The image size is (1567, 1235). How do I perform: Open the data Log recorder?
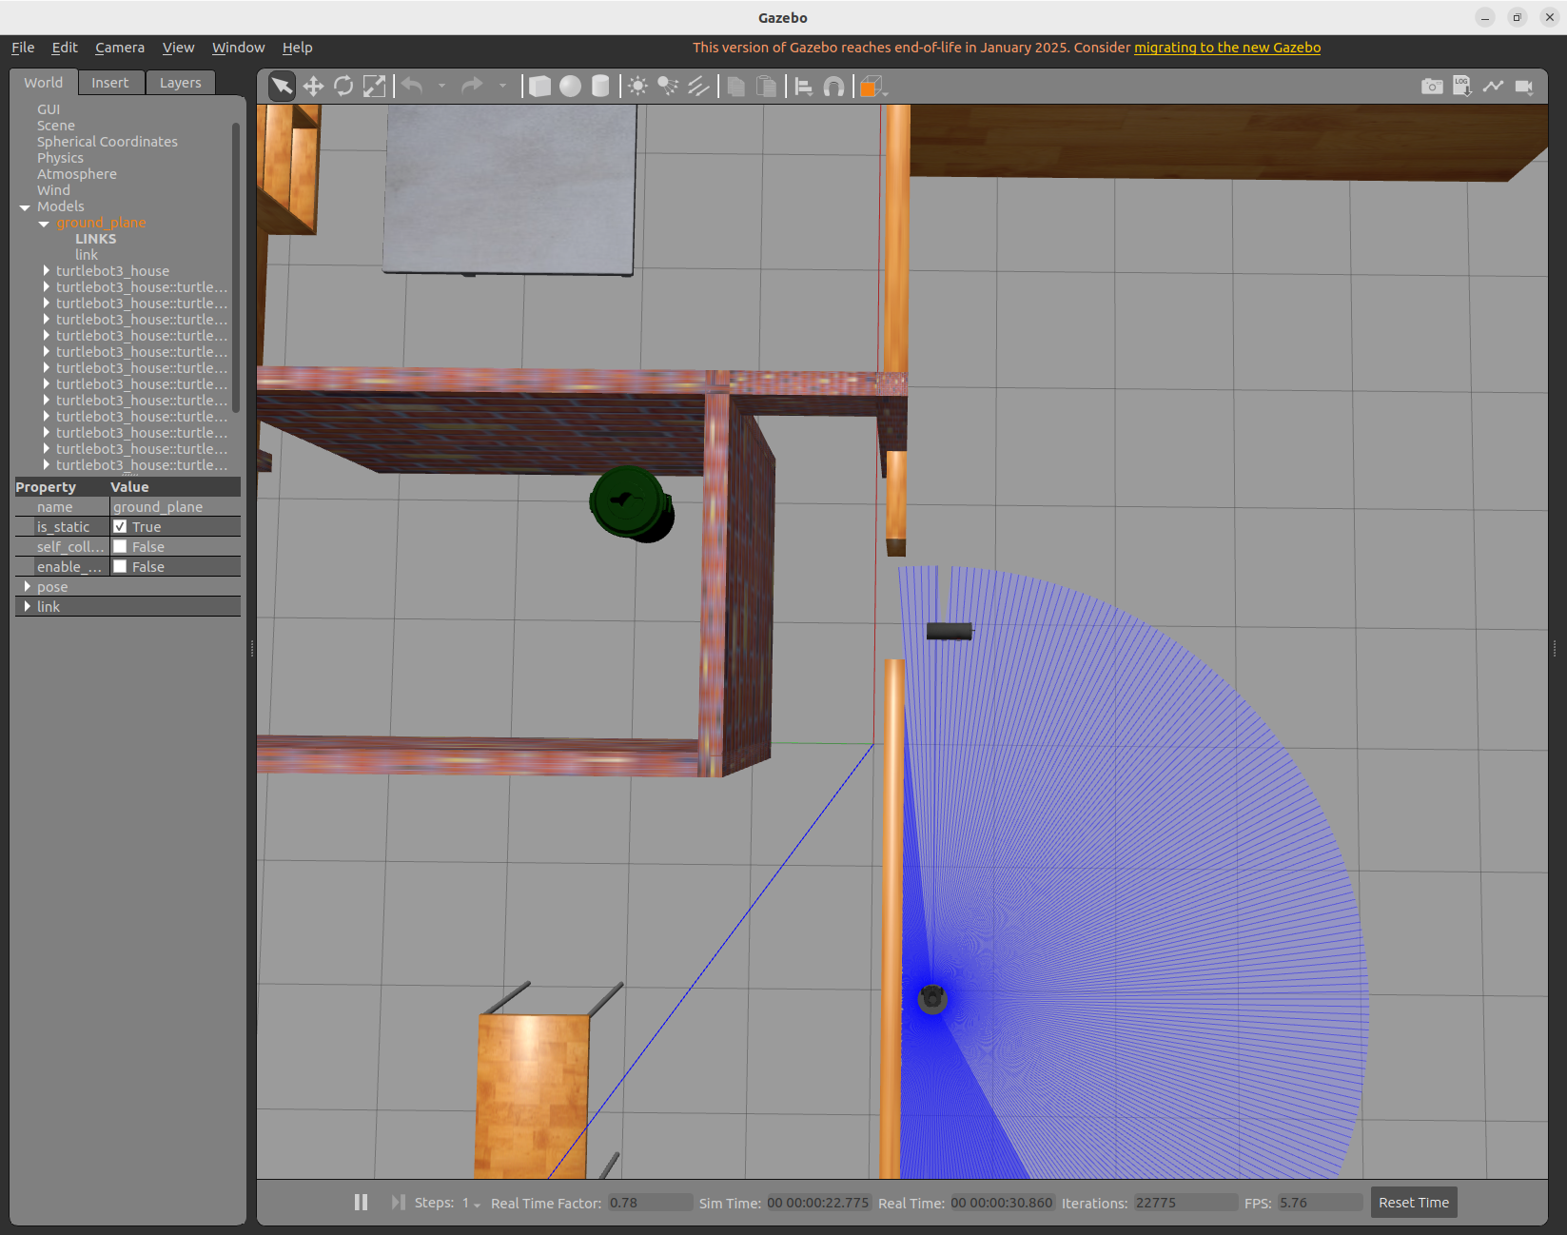tap(1462, 87)
